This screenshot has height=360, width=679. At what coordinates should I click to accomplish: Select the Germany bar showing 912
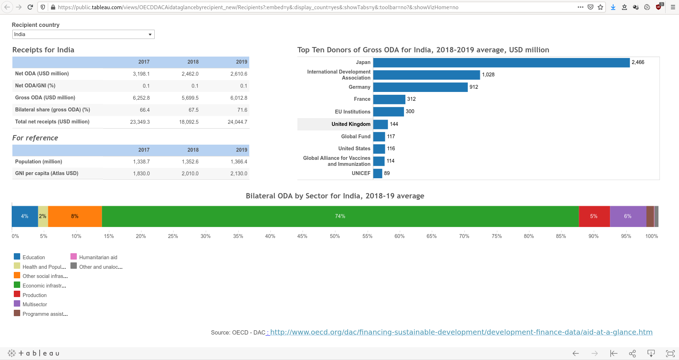[x=420, y=87]
